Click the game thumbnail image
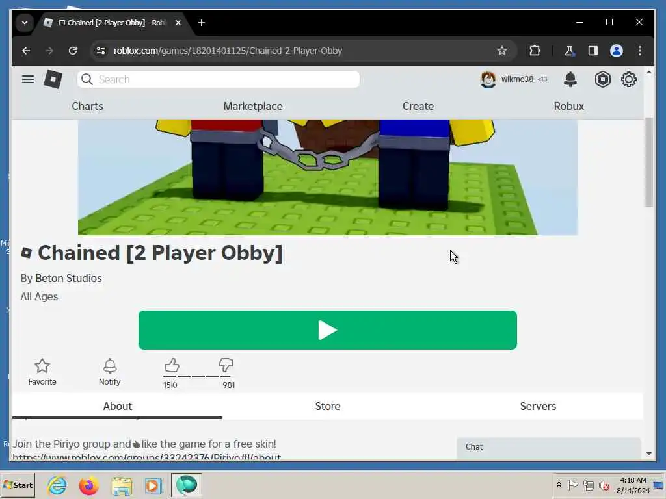 (x=328, y=177)
